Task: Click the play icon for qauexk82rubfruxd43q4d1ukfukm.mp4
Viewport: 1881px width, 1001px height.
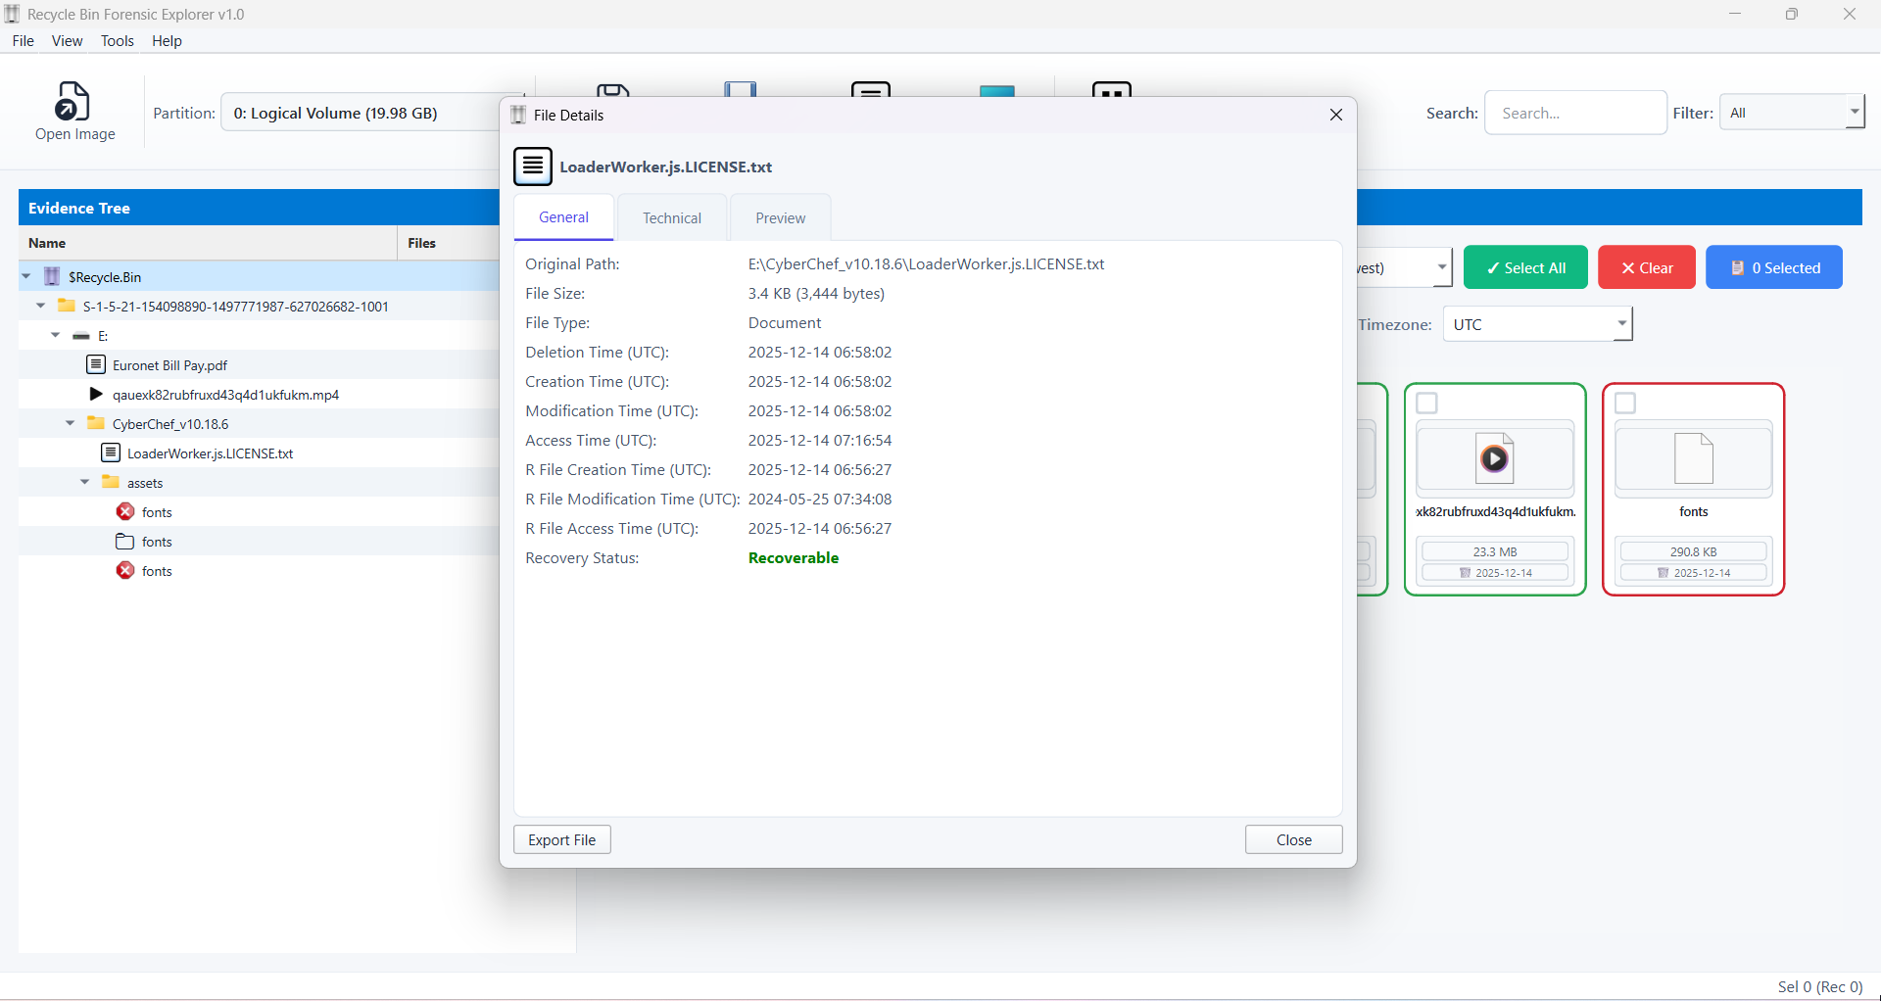Action: (x=95, y=394)
